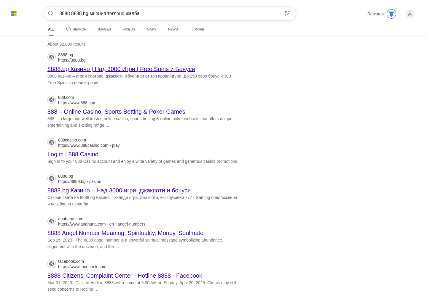Image resolution: width=427 pixels, height=296 pixels.
Task: Click the magnifying glass search icon
Action: pos(51,14)
